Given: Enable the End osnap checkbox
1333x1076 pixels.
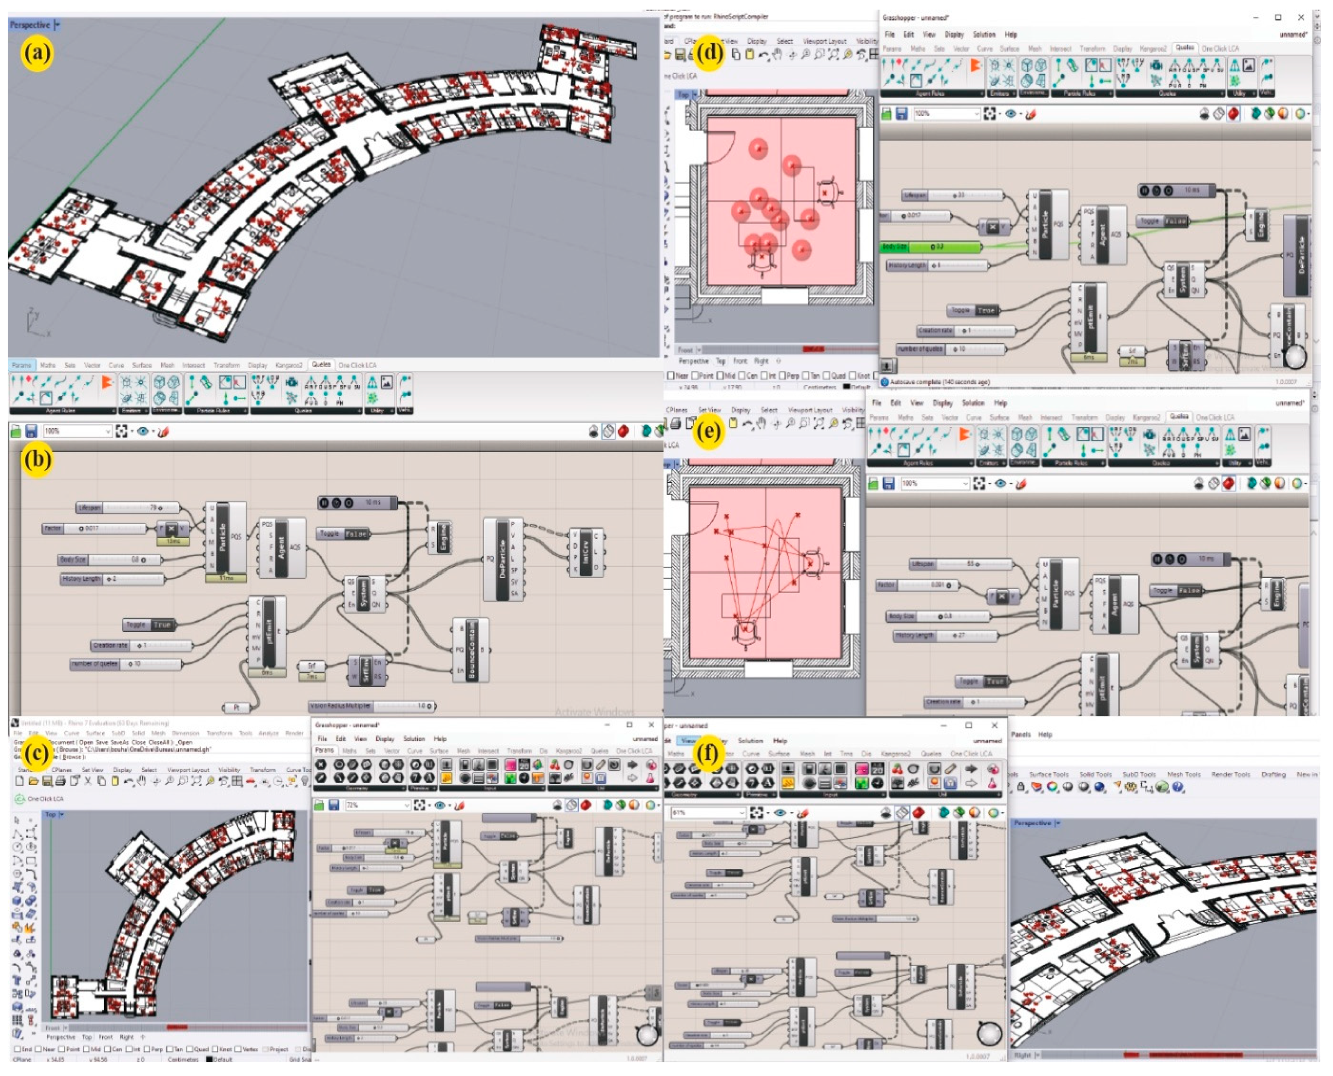Looking at the screenshot, I should [x=18, y=1049].
